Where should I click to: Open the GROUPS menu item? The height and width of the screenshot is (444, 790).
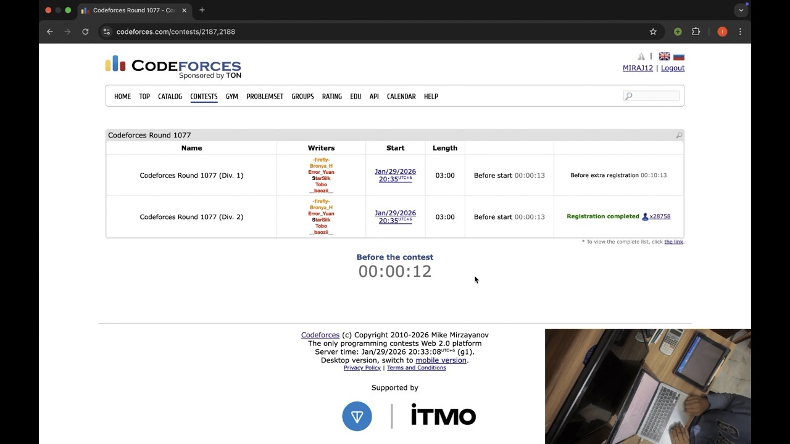click(x=302, y=96)
